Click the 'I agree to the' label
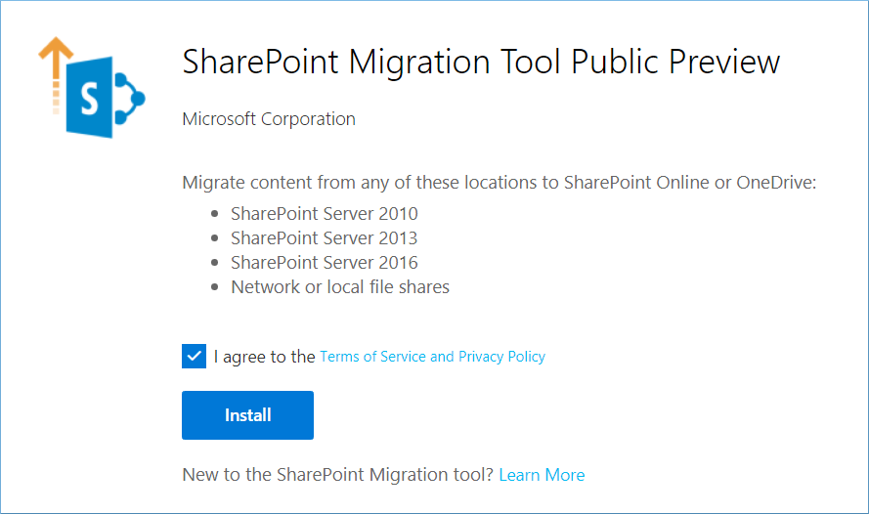The width and height of the screenshot is (869, 514). (264, 357)
